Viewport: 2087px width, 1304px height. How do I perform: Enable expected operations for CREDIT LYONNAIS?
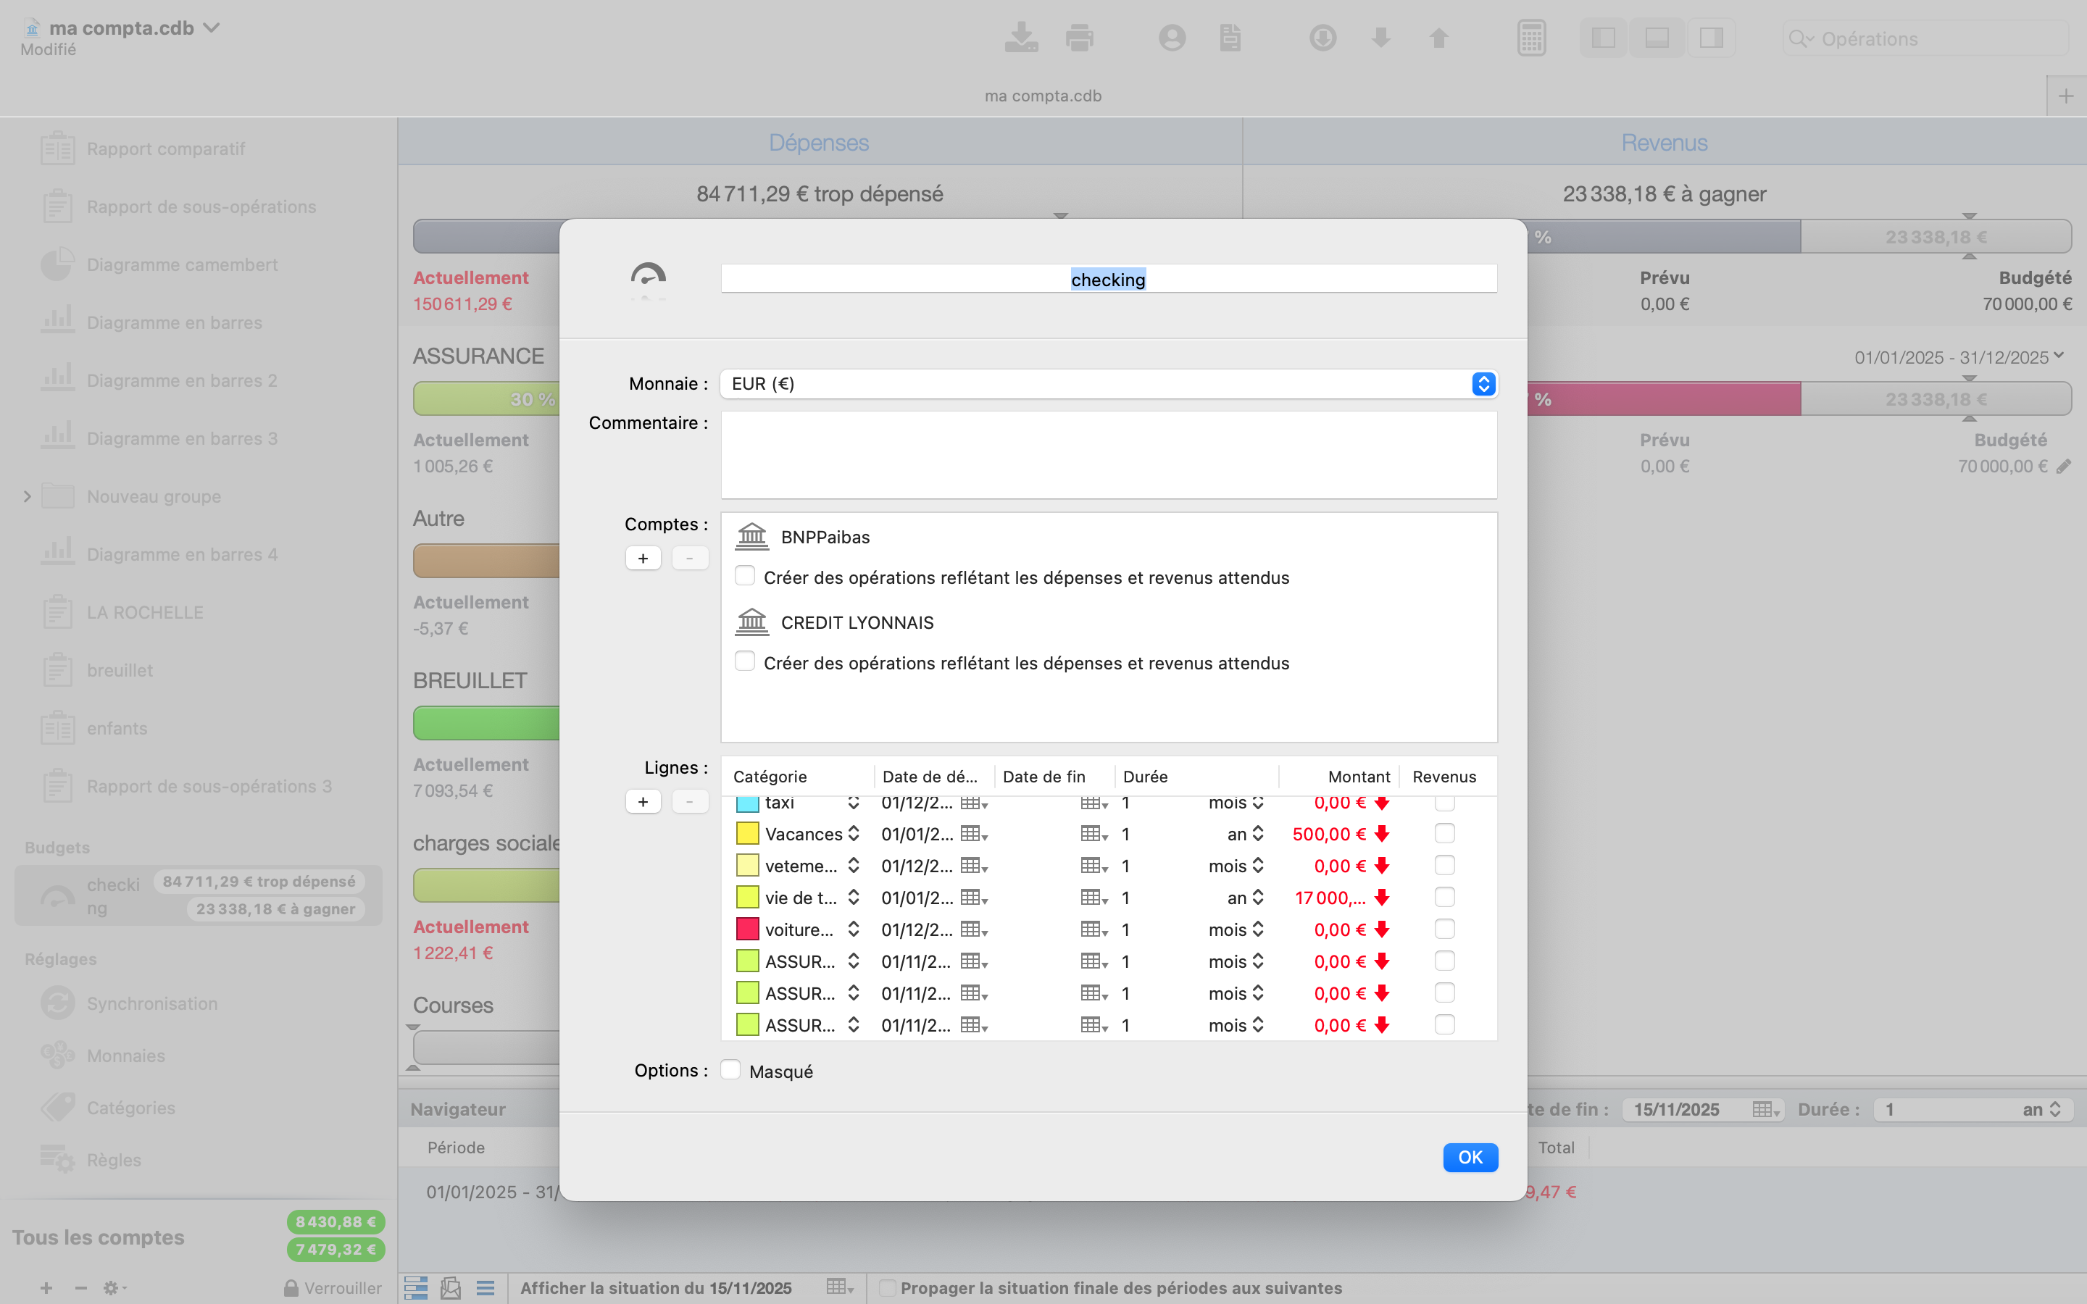pyautogui.click(x=744, y=661)
